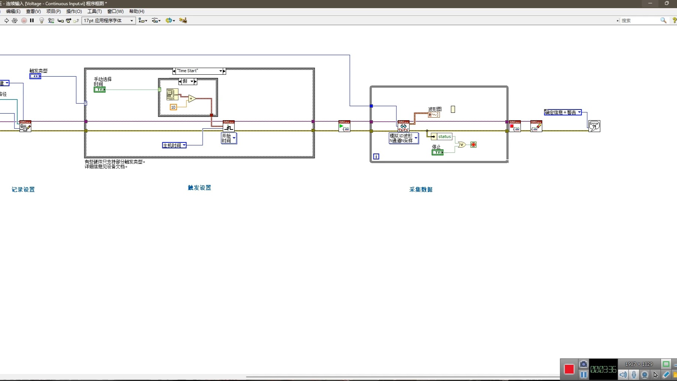Screen dimensions: 677x381
Task: Click the DAQmx Start Trigger VI icon
Action: (x=229, y=126)
